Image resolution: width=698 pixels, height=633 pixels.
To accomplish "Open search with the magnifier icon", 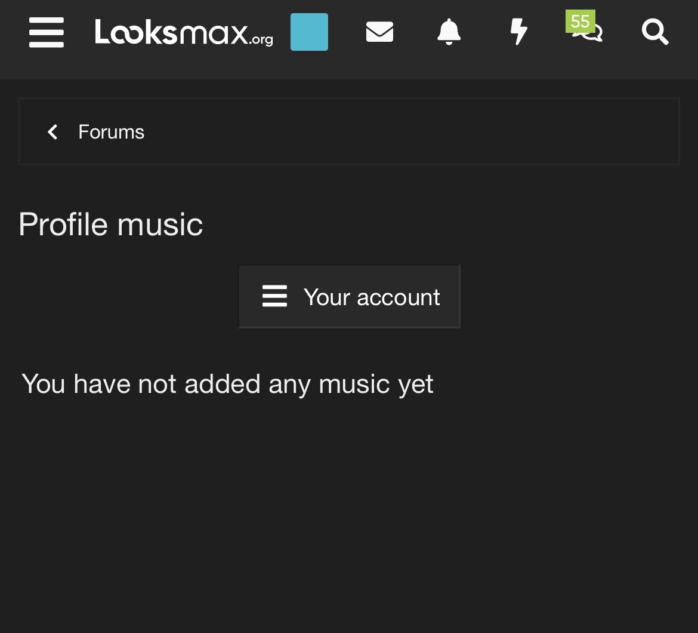I will pos(654,32).
